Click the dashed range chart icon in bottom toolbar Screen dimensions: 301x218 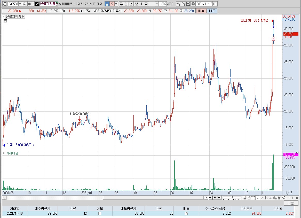coord(253,198)
